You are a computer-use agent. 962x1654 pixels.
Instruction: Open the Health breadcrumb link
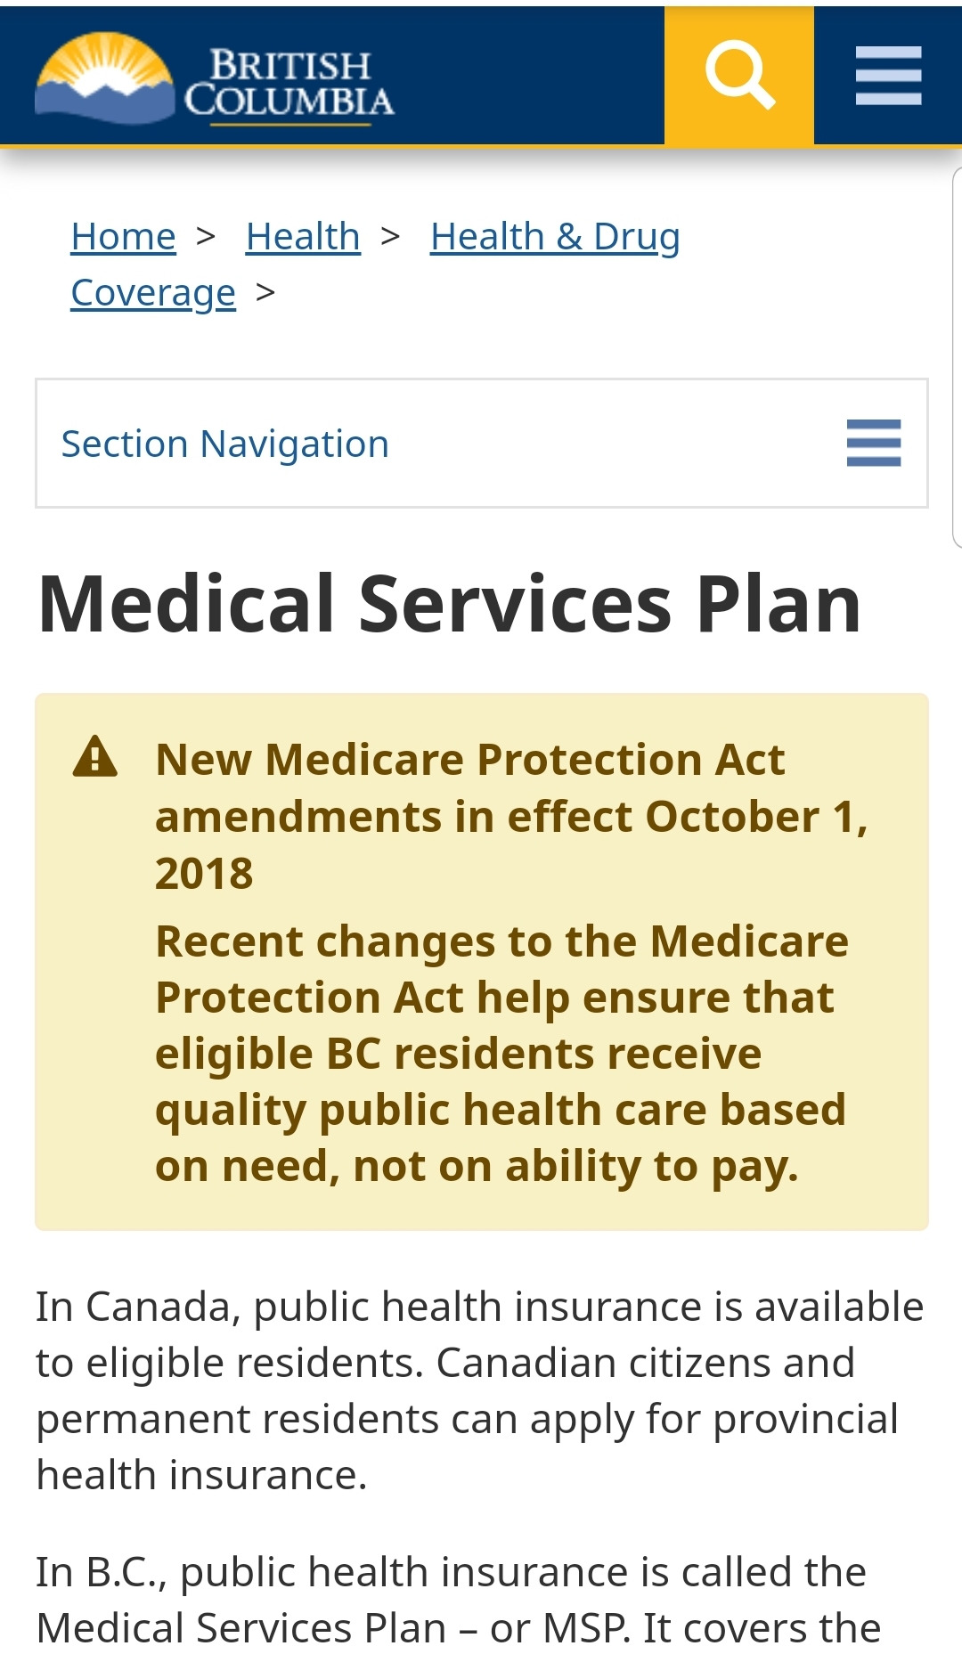303,237
